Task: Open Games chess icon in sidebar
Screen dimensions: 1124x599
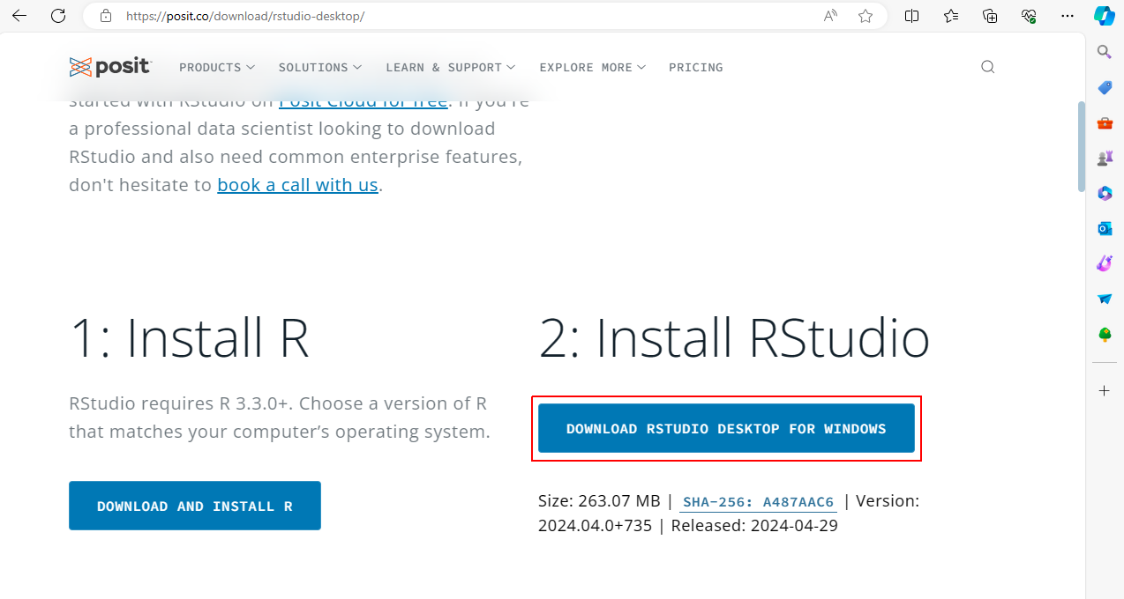Action: [1105, 158]
